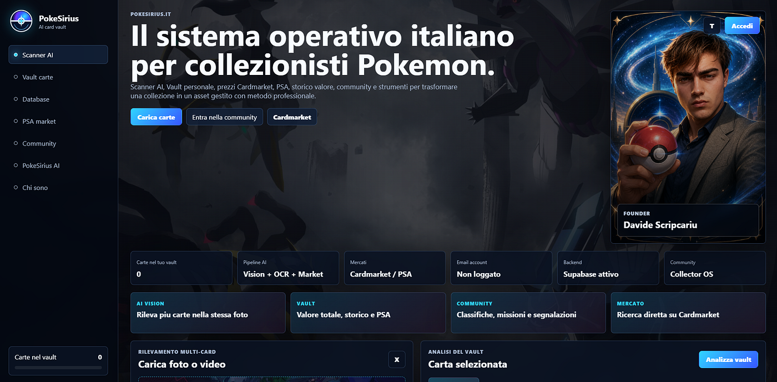
Task: Click the Accedi login button
Action: (742, 26)
